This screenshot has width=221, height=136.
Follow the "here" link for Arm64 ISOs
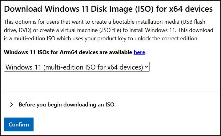click(139, 52)
